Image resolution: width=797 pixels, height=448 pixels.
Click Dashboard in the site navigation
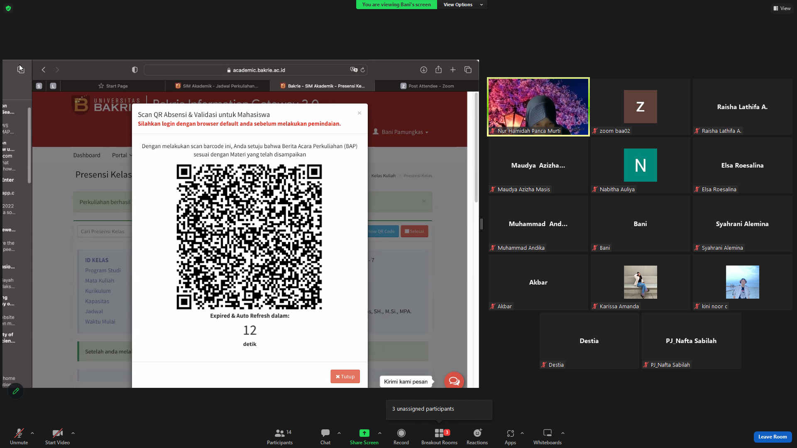87,155
